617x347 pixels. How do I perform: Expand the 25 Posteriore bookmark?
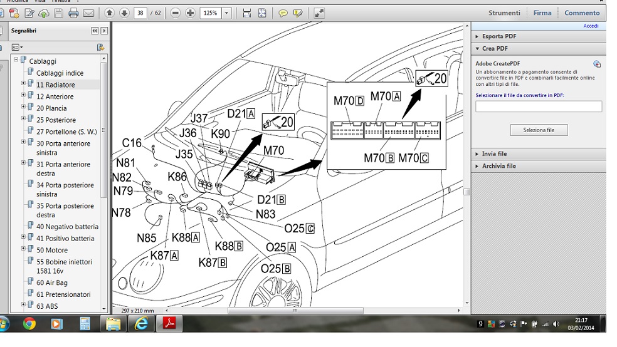[x=23, y=118]
